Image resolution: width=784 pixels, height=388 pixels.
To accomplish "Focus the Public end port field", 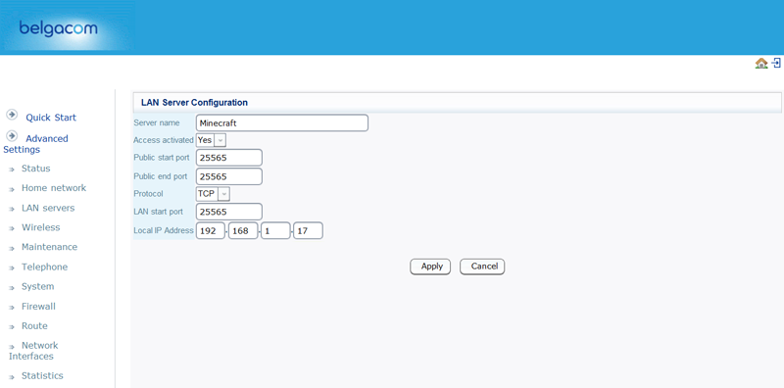I will click(229, 176).
